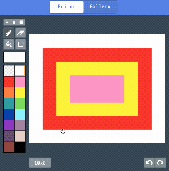Viewport: 169px width, 171px height.
Task: Pick the pink color swatch
Action: (20, 82)
